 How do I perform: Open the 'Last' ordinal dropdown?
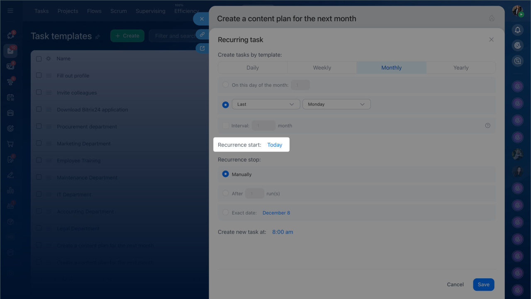coord(265,104)
